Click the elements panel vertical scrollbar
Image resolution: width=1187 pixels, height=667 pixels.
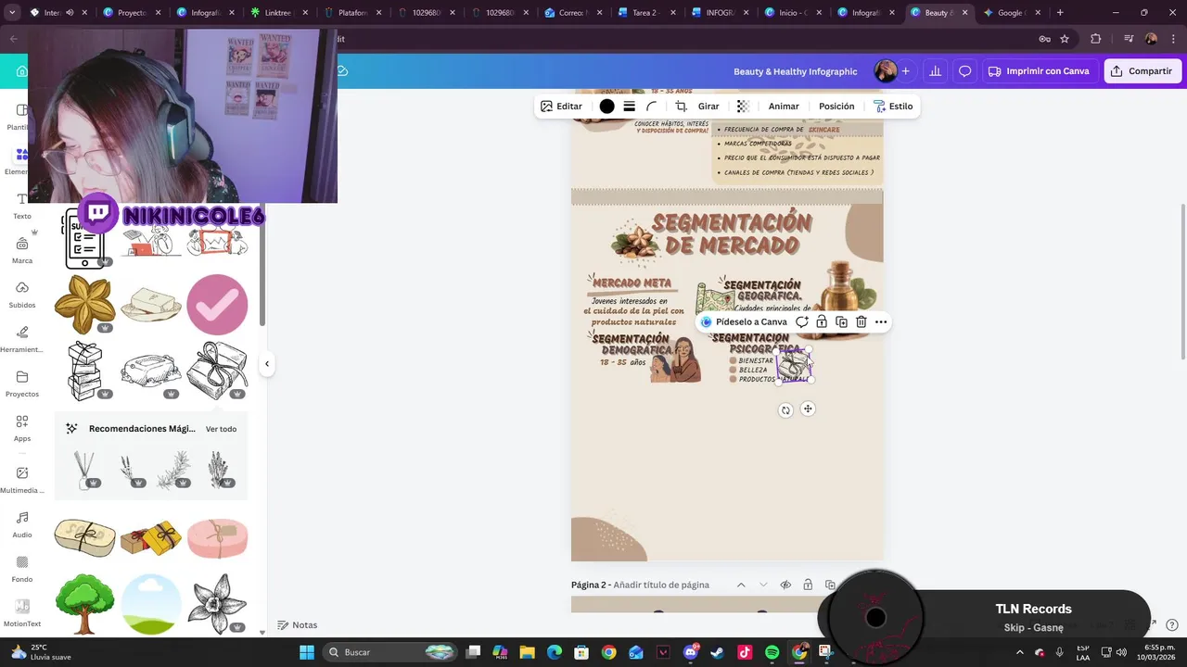coord(262,264)
